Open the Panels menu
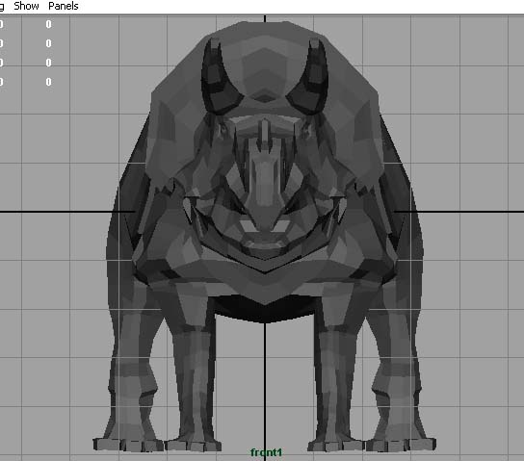The height and width of the screenshot is (461, 524). pyautogui.click(x=64, y=6)
